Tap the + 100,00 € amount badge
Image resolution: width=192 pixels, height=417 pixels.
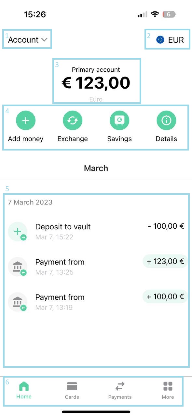point(165,296)
